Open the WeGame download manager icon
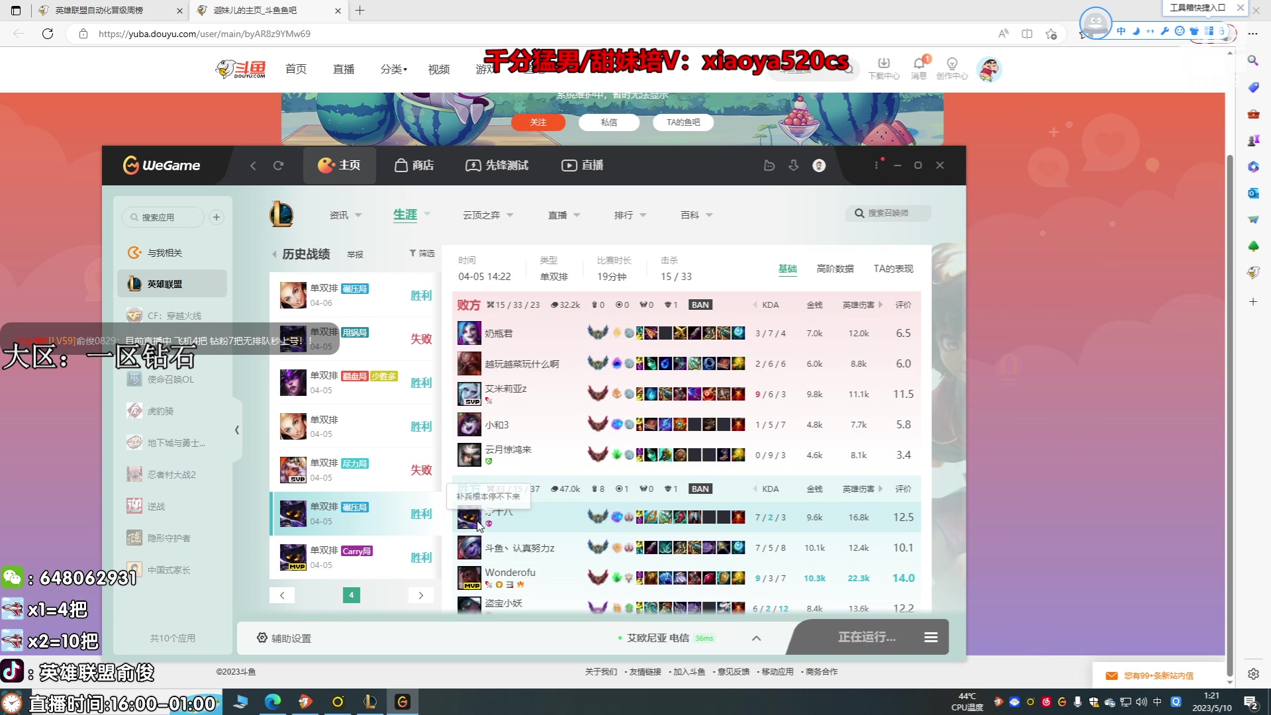The width and height of the screenshot is (1271, 715). (793, 166)
